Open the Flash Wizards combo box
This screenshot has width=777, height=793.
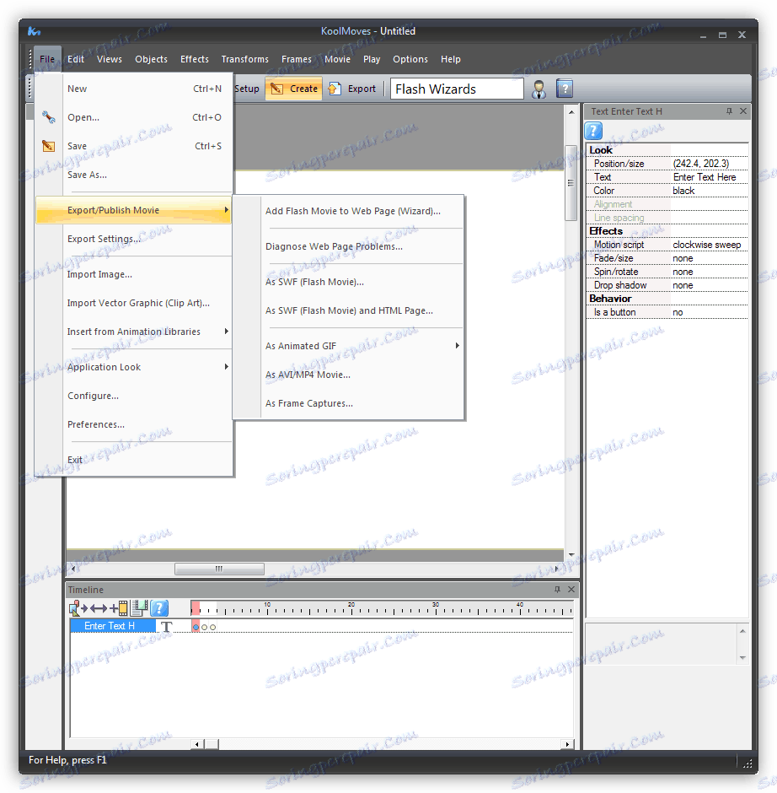(457, 89)
